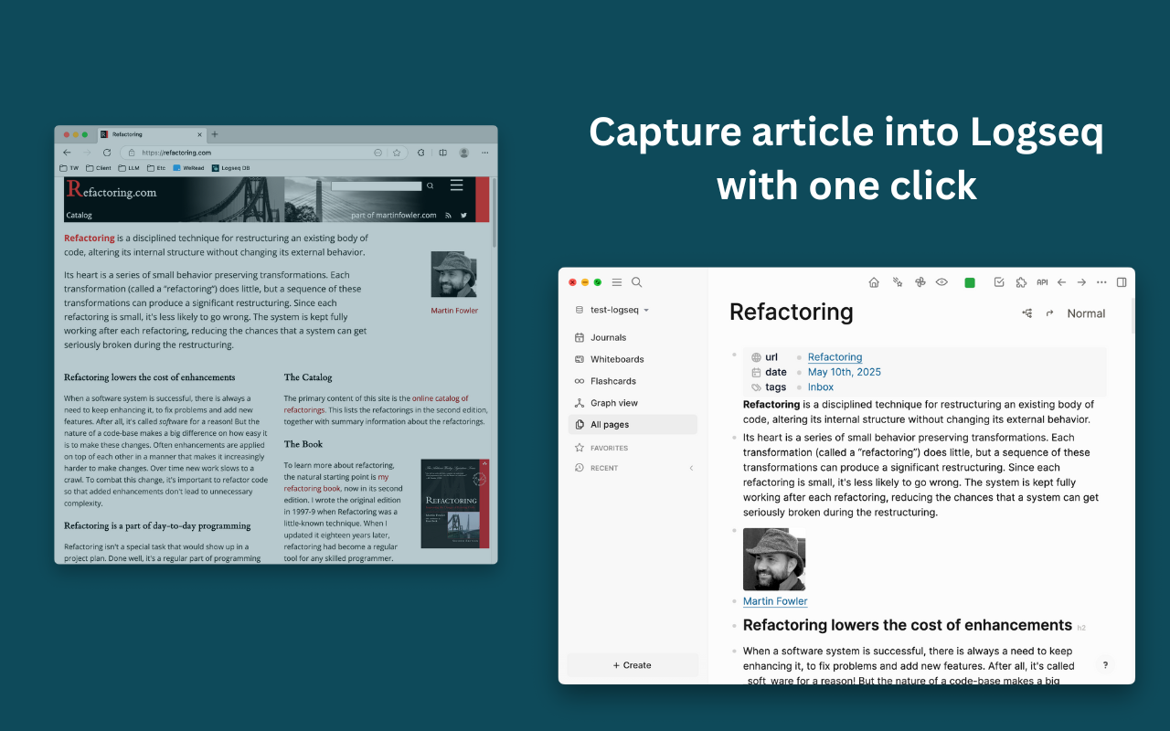The width and height of the screenshot is (1170, 731).
Task: Click the tags property tag icon
Action: point(756,387)
